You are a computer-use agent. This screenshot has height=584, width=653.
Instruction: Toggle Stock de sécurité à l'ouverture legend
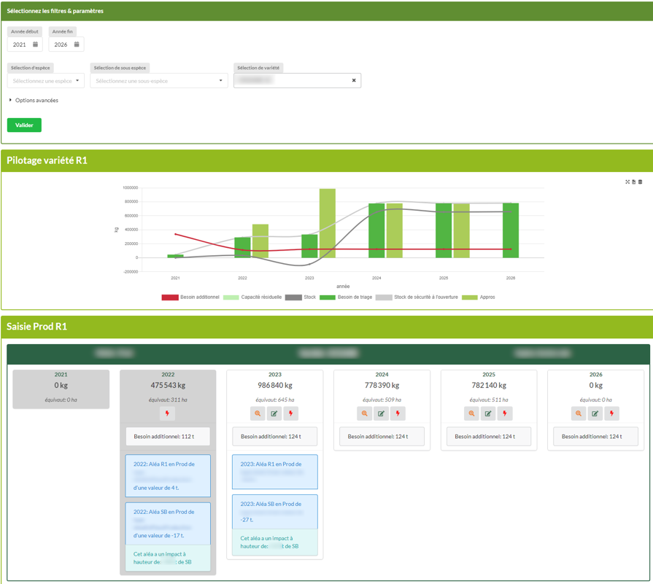[x=417, y=297]
